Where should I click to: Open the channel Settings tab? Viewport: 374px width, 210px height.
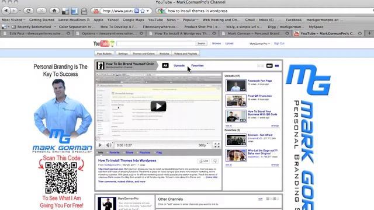pyautogui.click(x=123, y=54)
